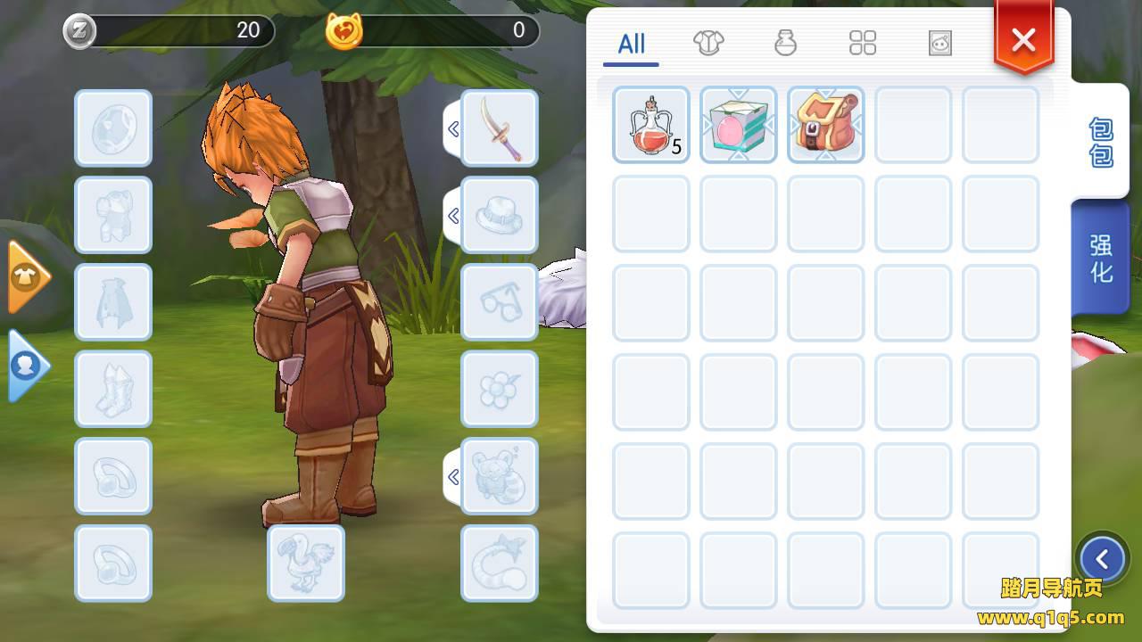The height and width of the screenshot is (642, 1142).
Task: Open the tail accessory equipment slot
Action: (500, 563)
